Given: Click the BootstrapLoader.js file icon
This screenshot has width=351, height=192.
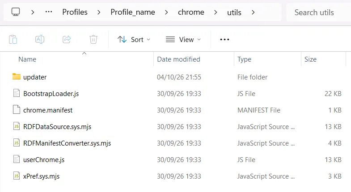Looking at the screenshot, I should pyautogui.click(x=17, y=93).
